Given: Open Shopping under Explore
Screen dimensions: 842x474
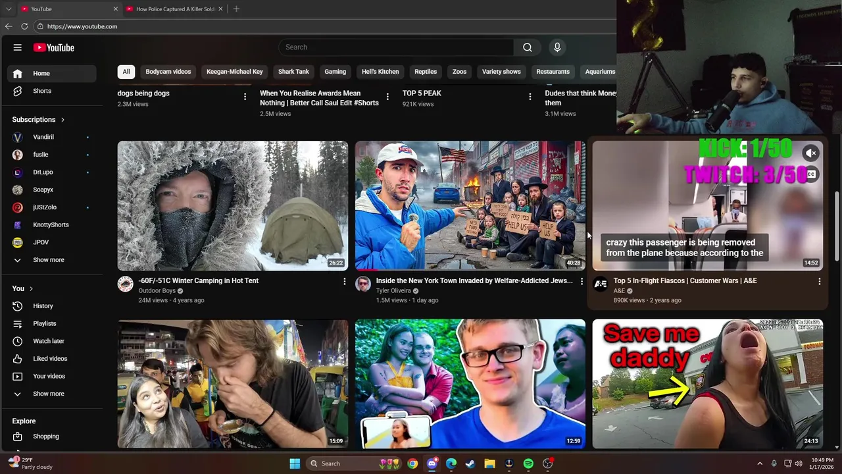Looking at the screenshot, I should tap(53, 436).
